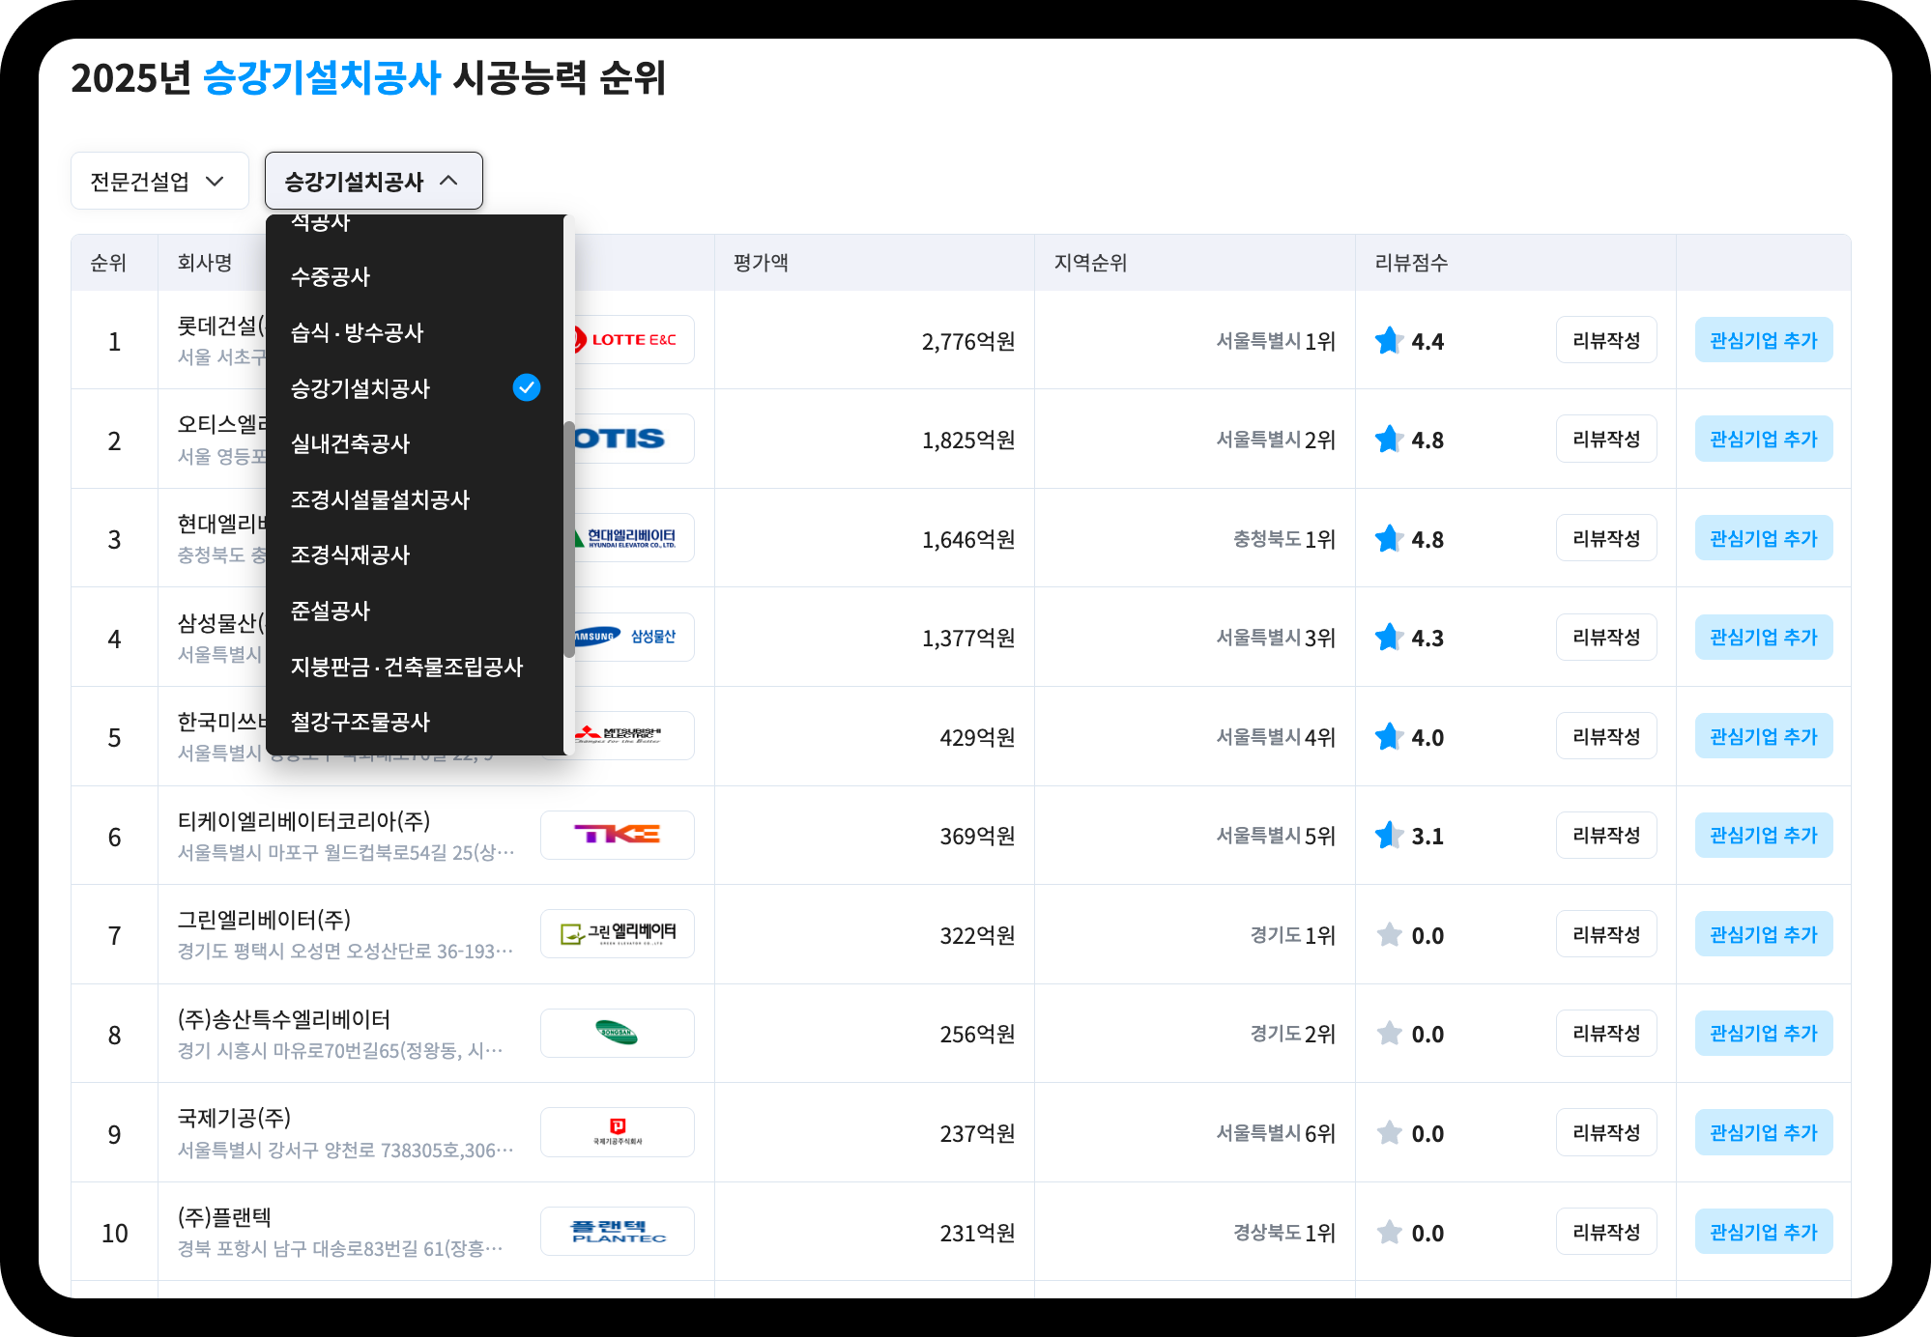
Task: Write a review for rank 4 삼성물산
Action: [1606, 637]
